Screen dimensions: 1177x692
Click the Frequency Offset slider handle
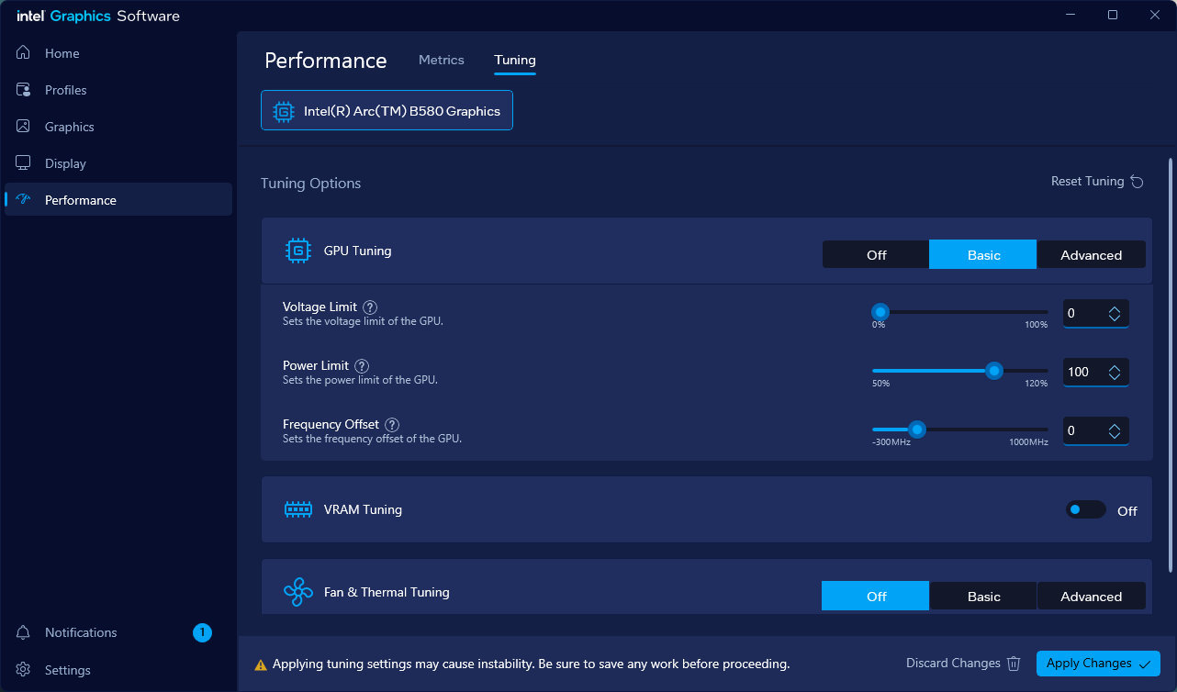(x=916, y=430)
